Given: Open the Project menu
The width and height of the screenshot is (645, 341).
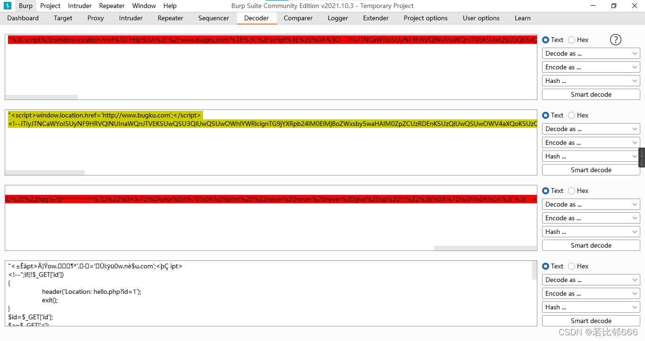Looking at the screenshot, I should 51,6.
